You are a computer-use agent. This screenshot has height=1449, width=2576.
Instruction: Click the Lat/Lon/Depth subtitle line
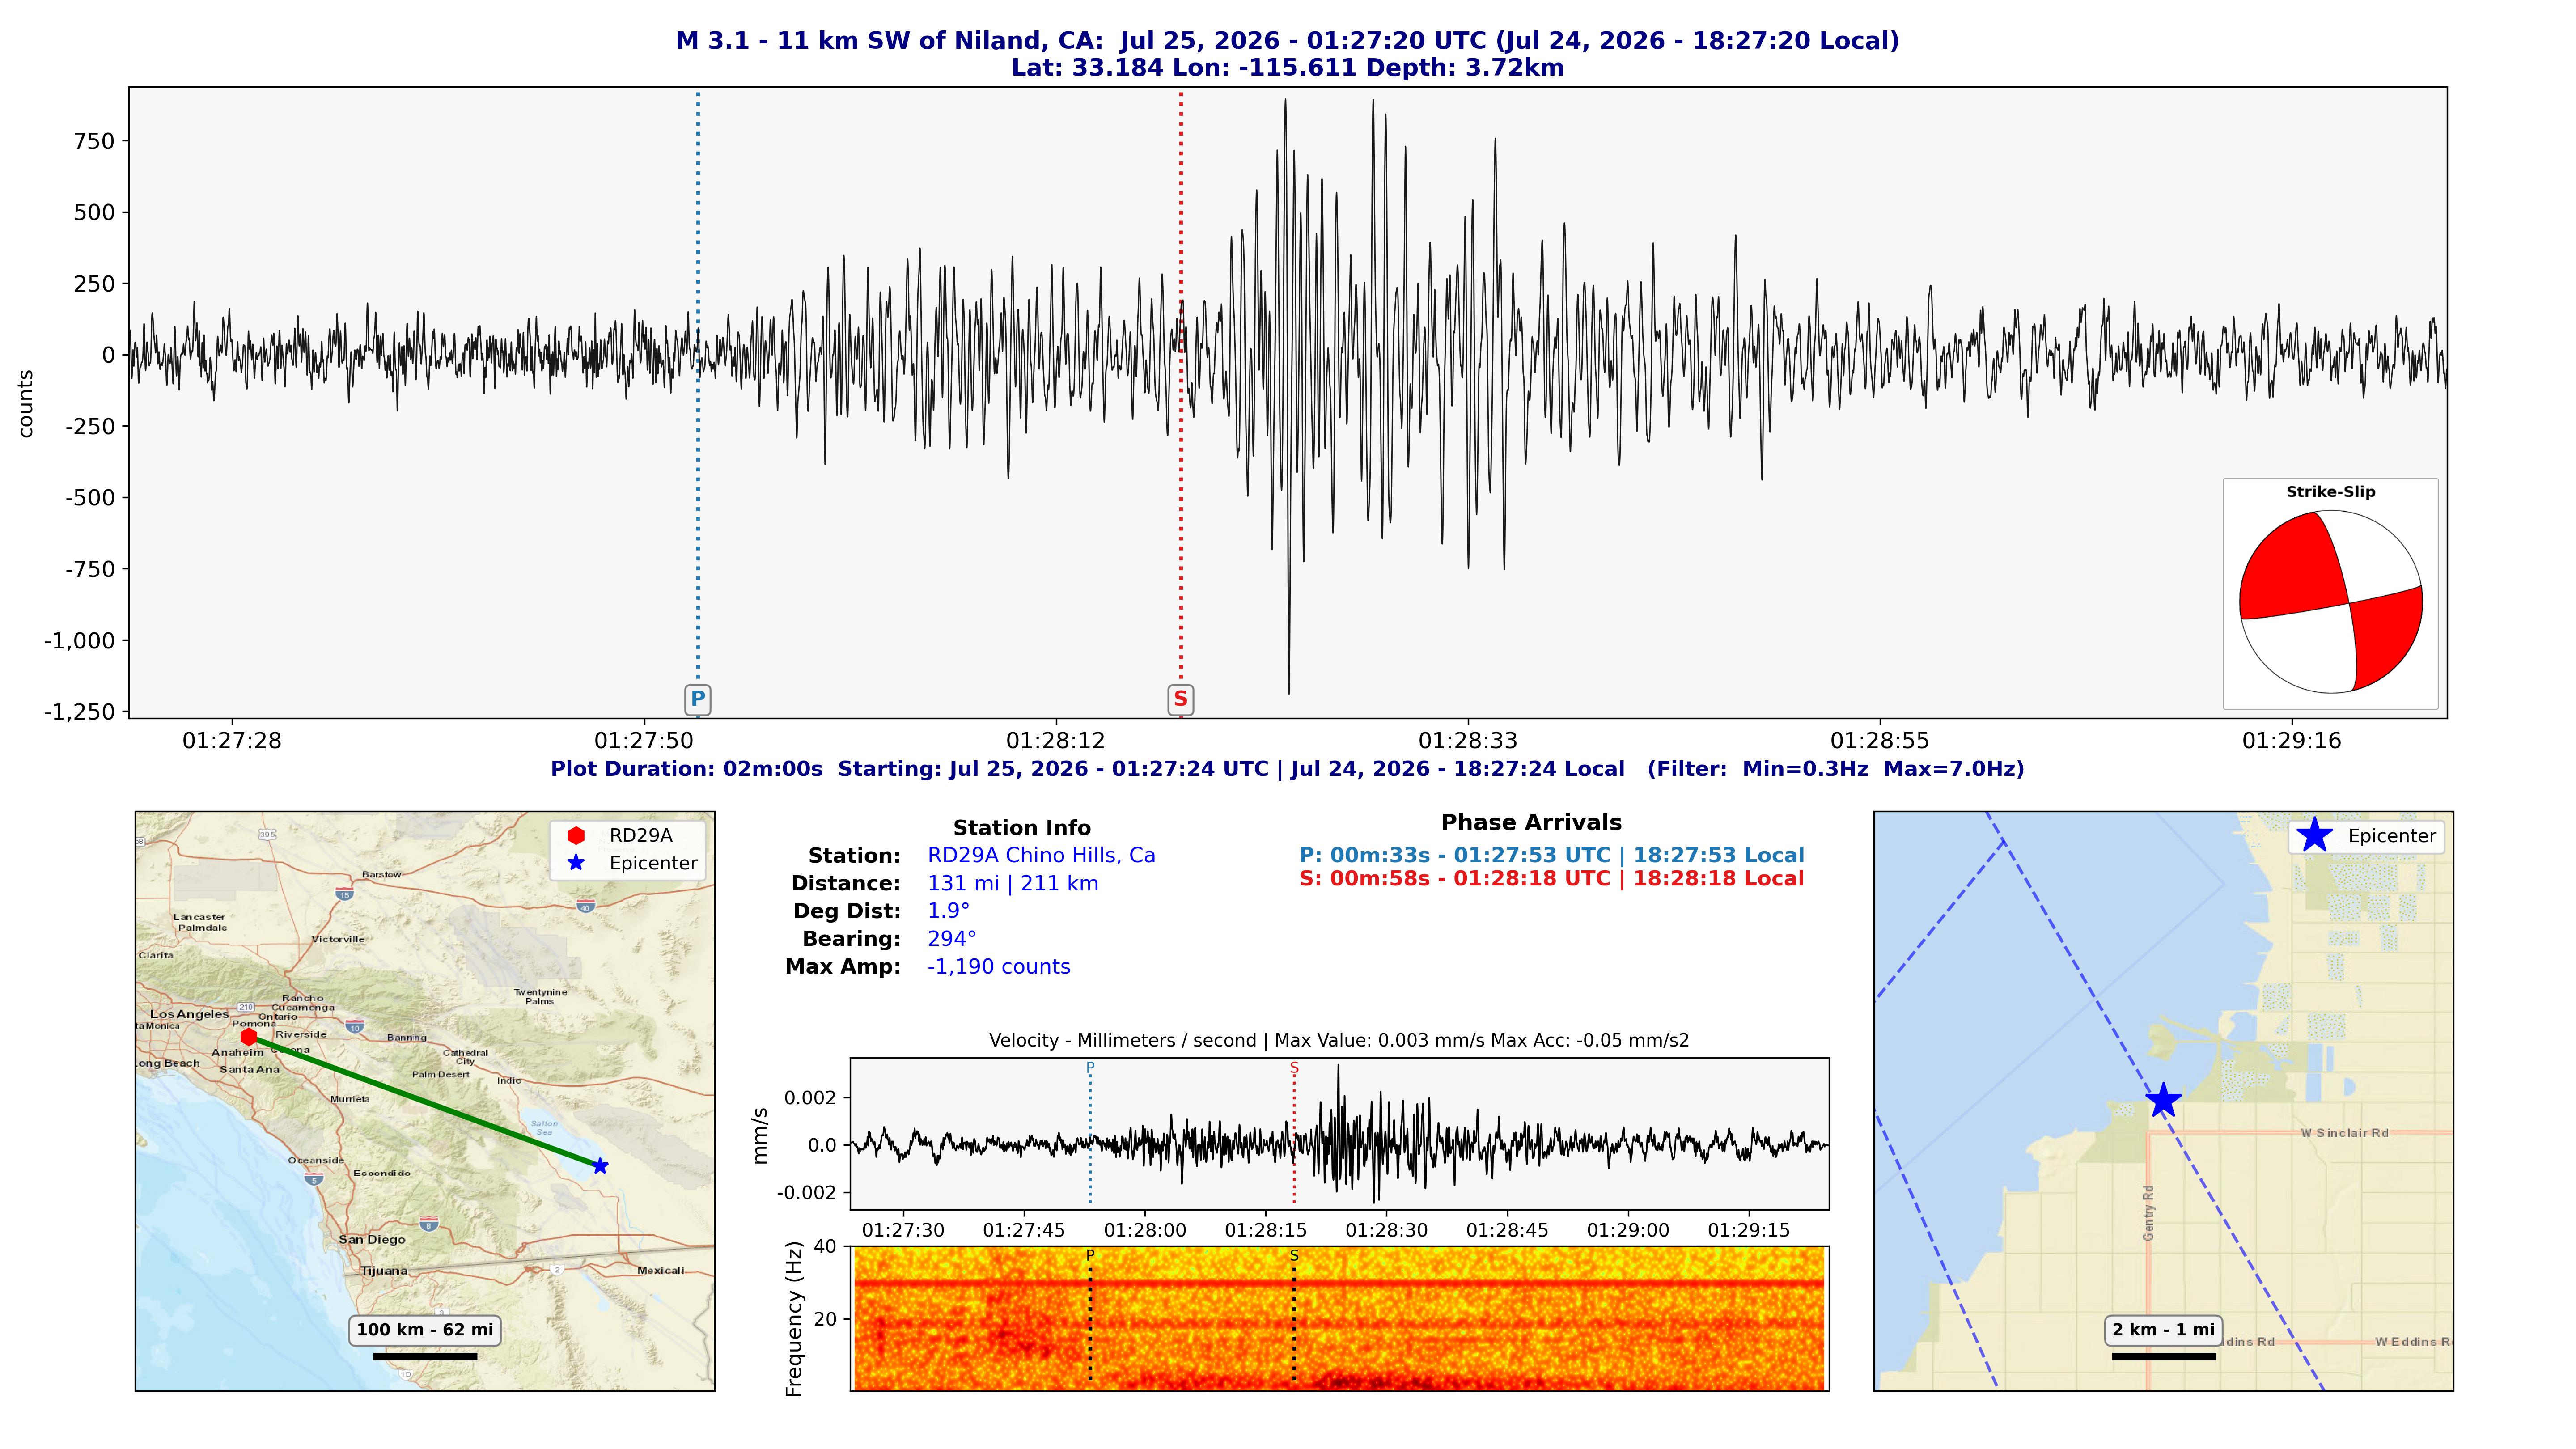(x=1288, y=68)
